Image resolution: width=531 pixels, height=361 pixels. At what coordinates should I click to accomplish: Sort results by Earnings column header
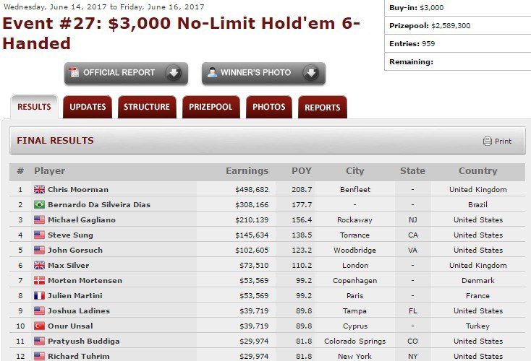pyautogui.click(x=247, y=171)
